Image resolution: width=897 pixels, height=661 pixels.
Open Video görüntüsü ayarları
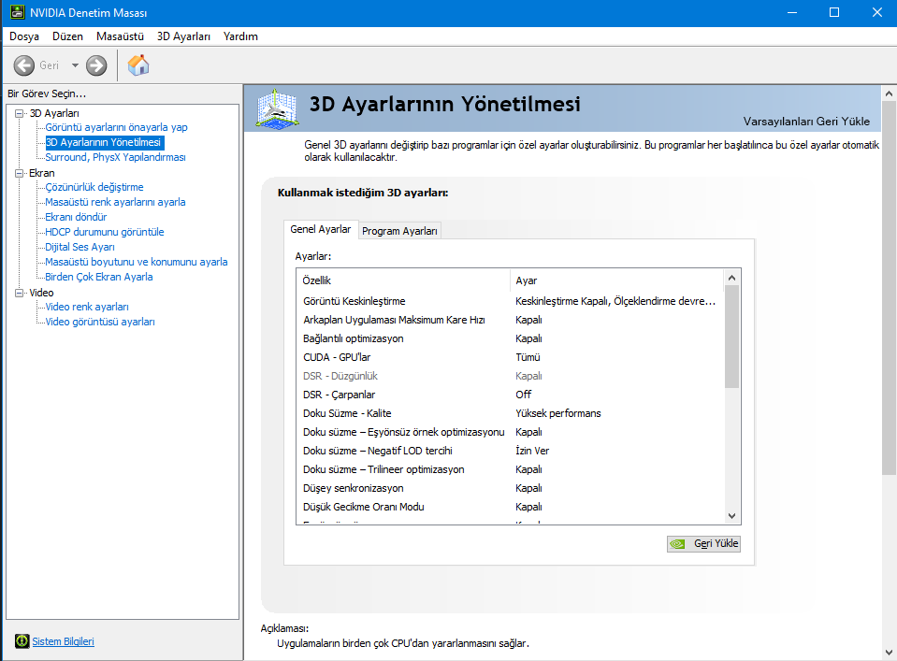pyautogui.click(x=100, y=322)
